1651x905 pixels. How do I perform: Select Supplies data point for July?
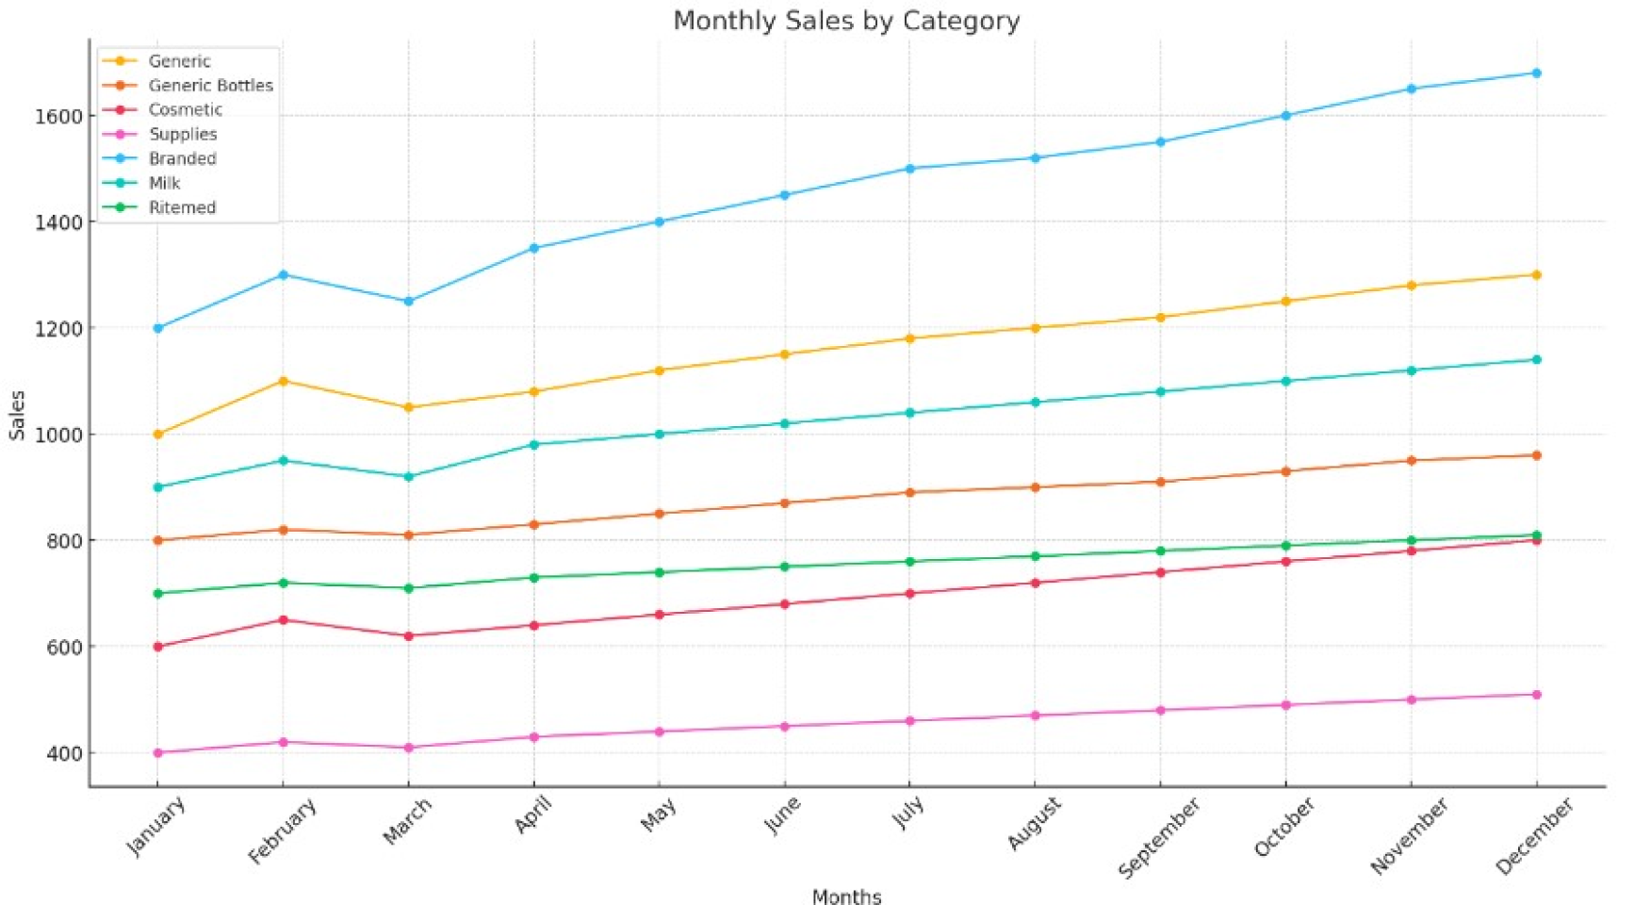(x=909, y=721)
